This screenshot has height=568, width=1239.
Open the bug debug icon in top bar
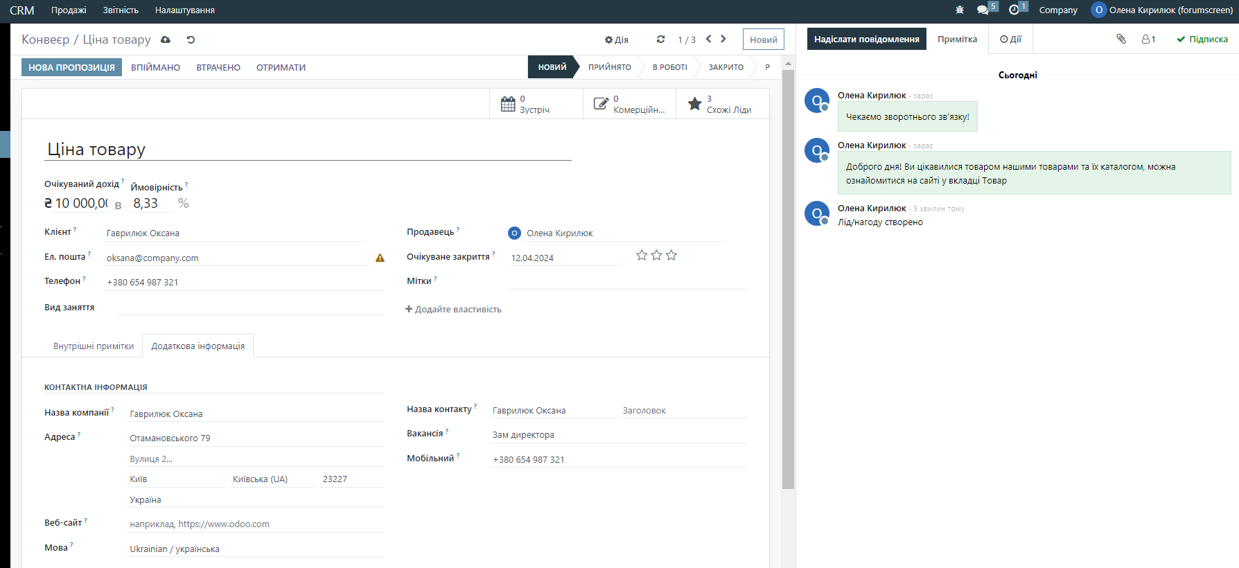[x=960, y=10]
